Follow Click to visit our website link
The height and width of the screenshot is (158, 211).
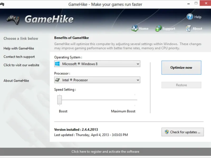[x=21, y=65]
